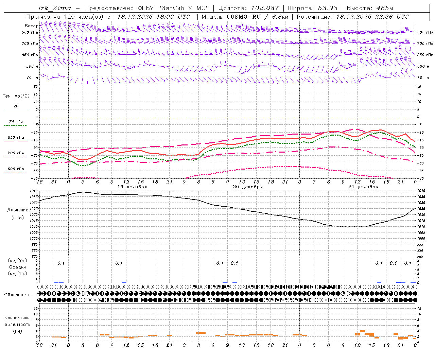Screen dimensions: 435x348
Task: Click the Облачность cloud cover label
Action: 17,295
